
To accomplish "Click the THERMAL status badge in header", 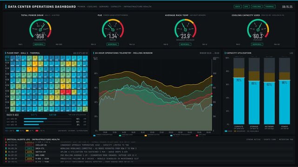I will pyautogui.click(x=270, y=6).
